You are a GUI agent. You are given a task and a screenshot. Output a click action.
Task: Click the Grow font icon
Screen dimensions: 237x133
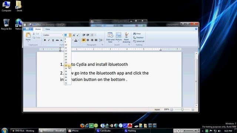click(x=74, y=35)
